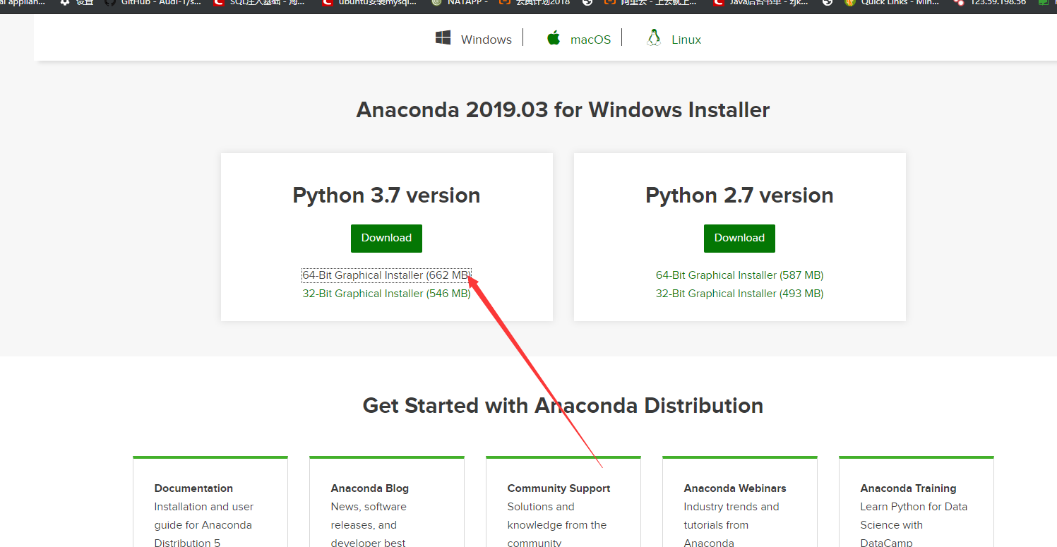1057x547 pixels.
Task: Open the 'GitHub - Audi-1' bookmark
Action: point(153,3)
